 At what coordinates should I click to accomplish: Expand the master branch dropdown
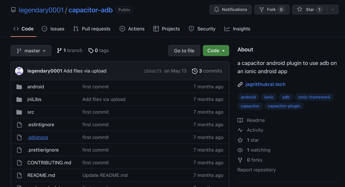(x=31, y=50)
